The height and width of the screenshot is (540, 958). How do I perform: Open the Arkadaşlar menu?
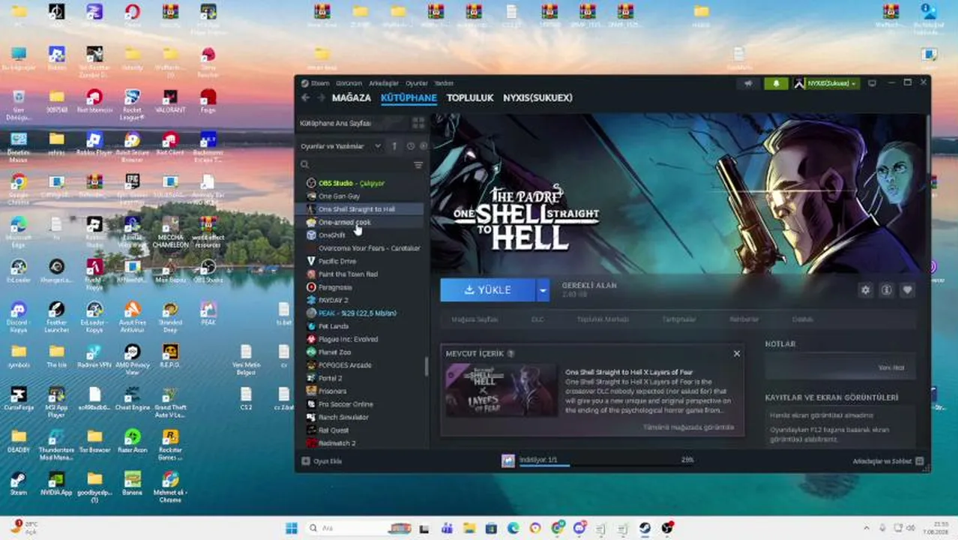pos(384,83)
